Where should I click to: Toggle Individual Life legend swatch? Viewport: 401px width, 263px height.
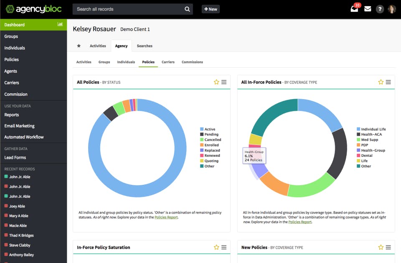click(358, 129)
